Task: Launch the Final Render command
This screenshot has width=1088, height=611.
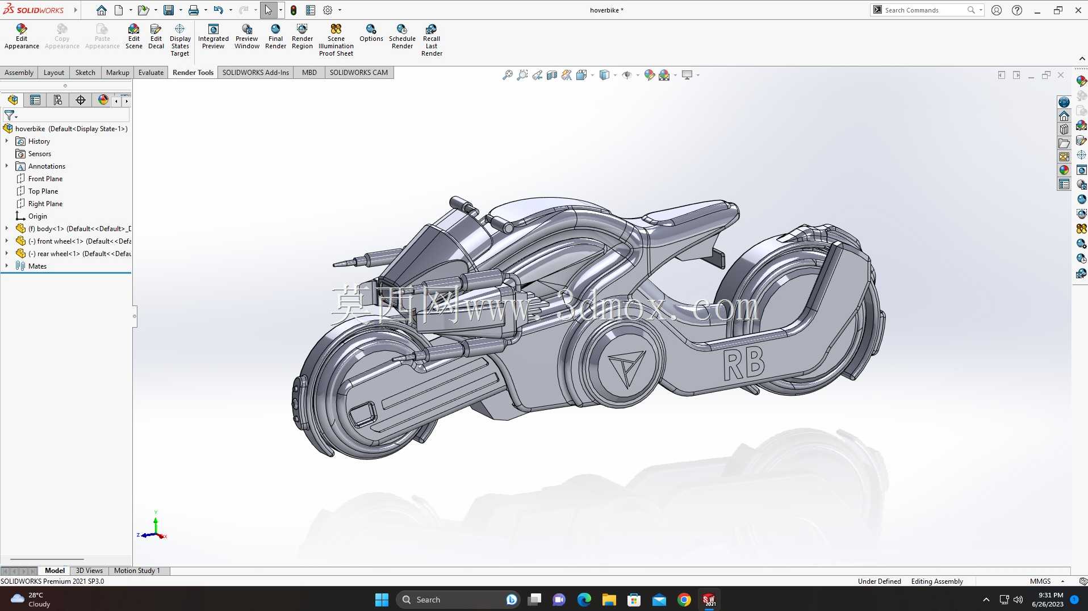Action: pos(275,37)
